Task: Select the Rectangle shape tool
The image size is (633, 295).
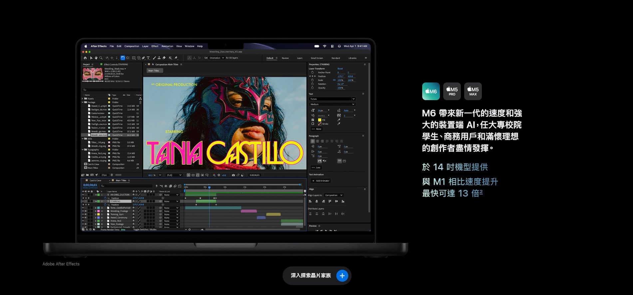Action: coord(134,58)
